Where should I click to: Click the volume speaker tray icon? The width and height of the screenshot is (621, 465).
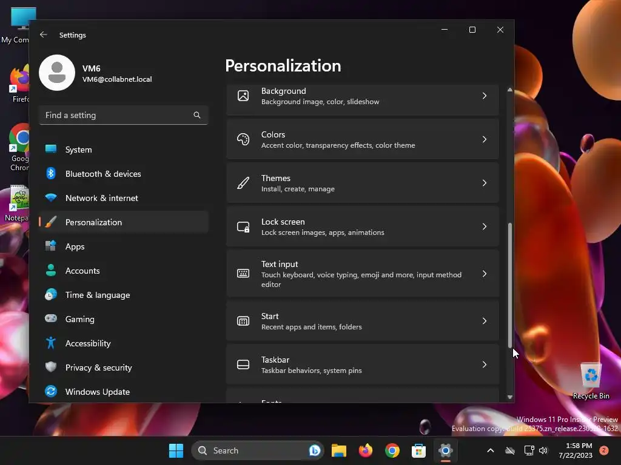point(543,450)
